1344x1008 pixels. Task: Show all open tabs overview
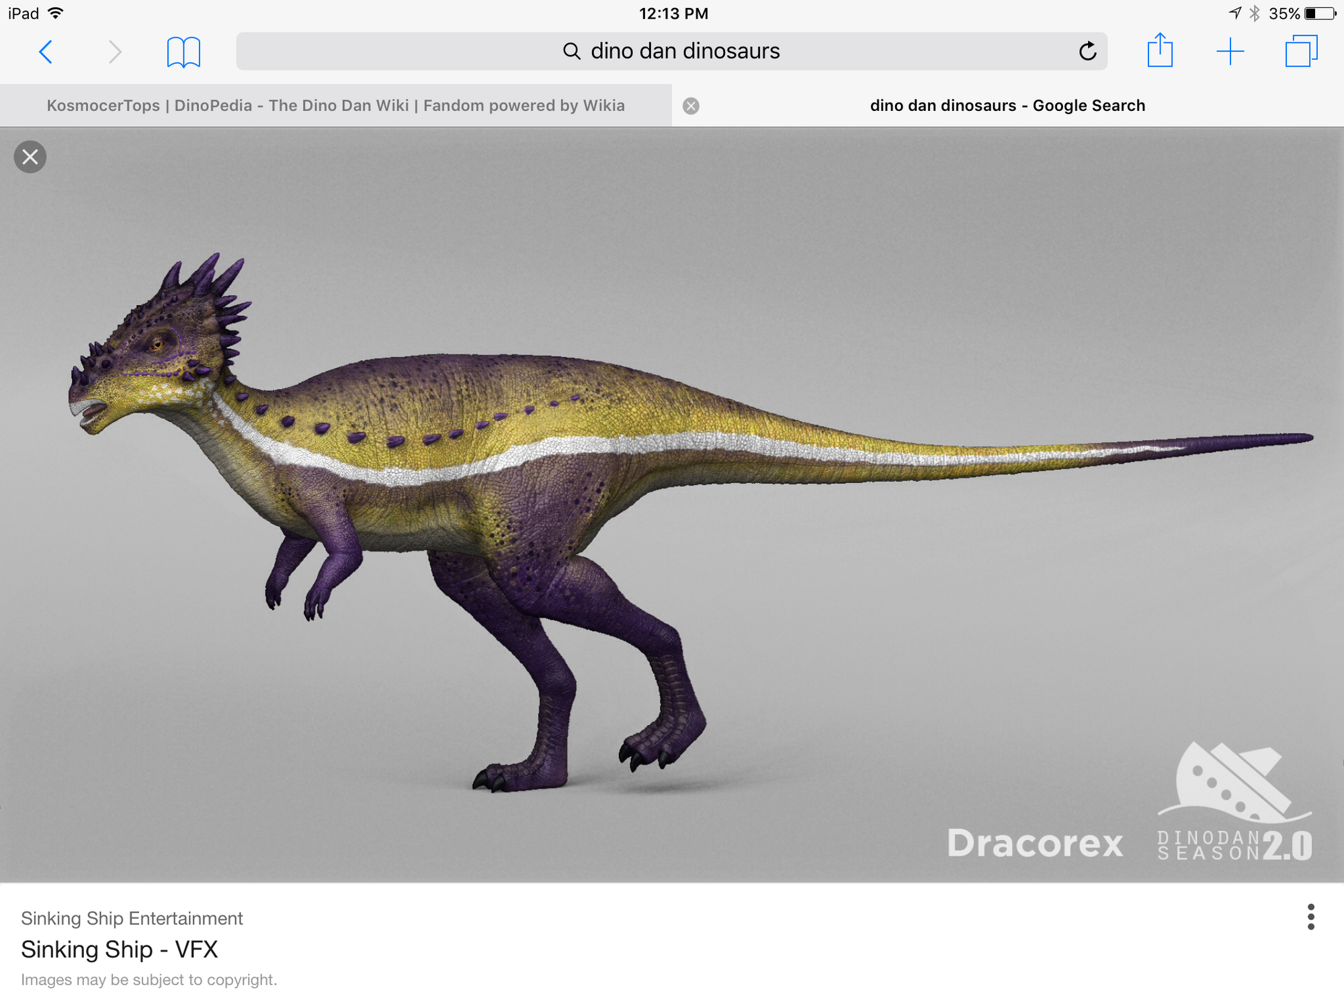[x=1301, y=51]
